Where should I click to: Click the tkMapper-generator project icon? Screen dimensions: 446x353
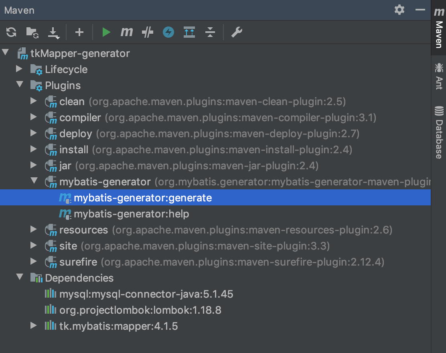22,54
